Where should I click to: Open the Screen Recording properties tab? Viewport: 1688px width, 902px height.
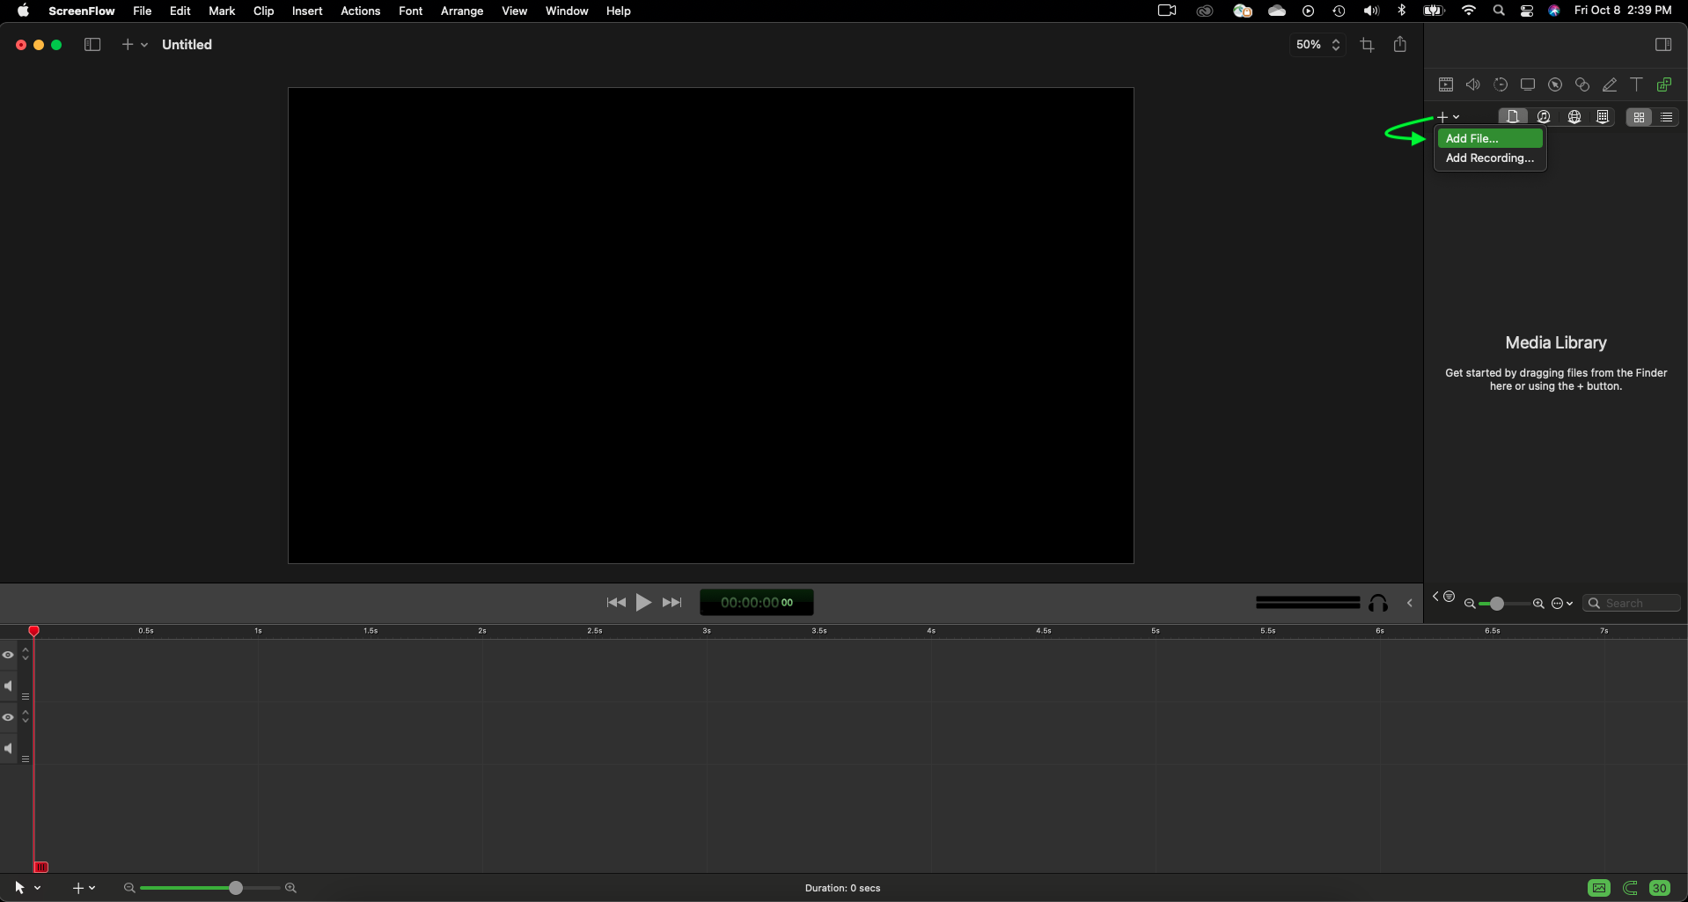tap(1528, 84)
